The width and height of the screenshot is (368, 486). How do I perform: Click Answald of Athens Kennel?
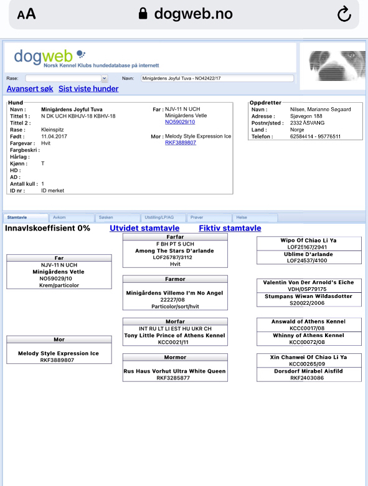308,322
